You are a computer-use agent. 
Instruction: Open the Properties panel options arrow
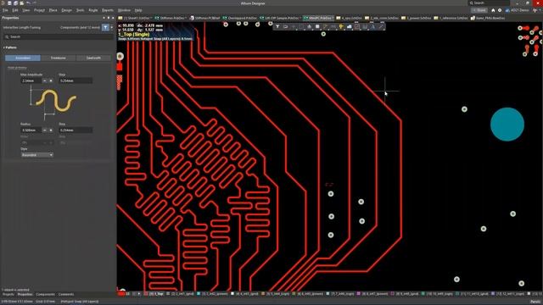104,18
